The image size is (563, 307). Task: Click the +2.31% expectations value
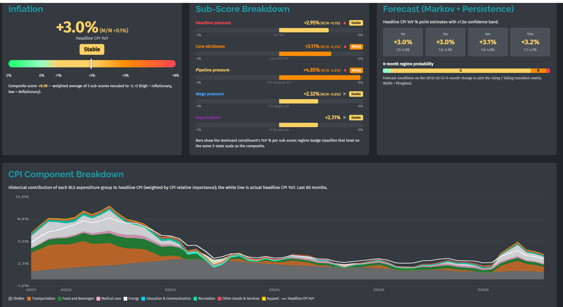[333, 117]
